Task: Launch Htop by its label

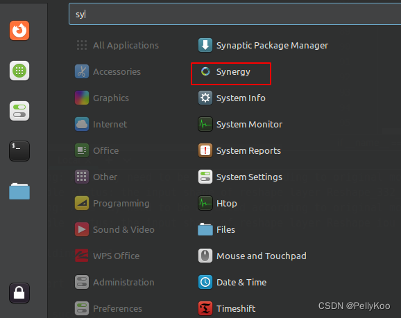Action: click(227, 204)
